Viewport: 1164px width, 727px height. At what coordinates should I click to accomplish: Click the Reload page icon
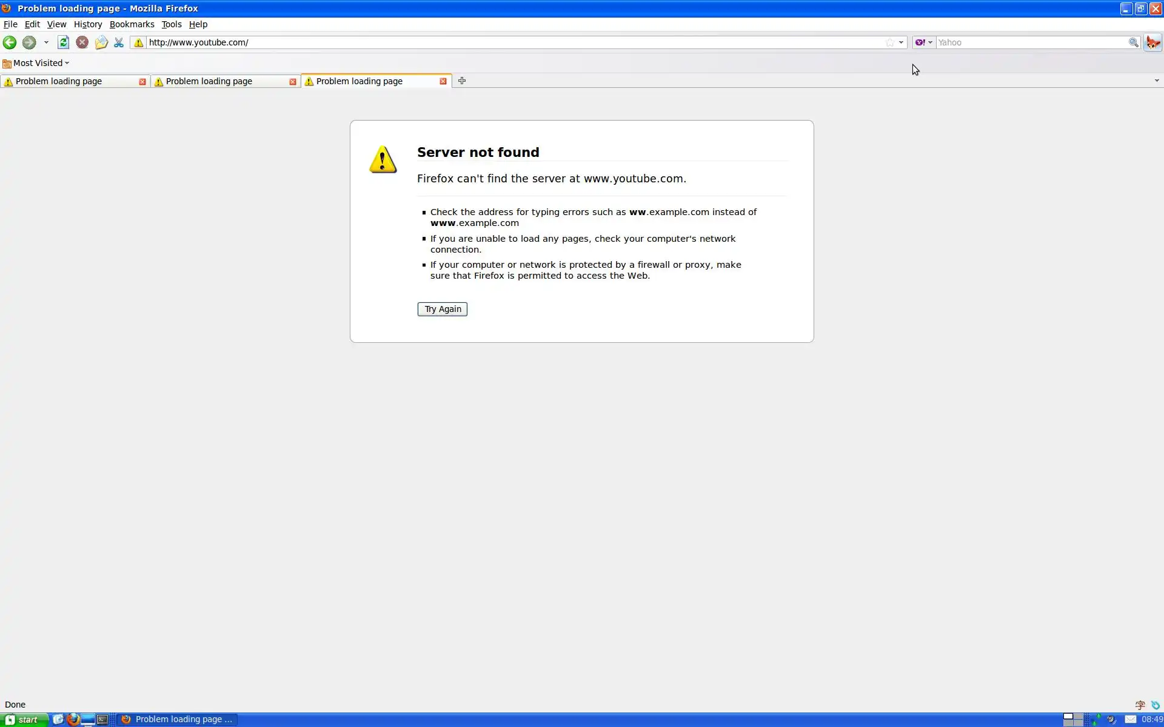click(x=63, y=42)
